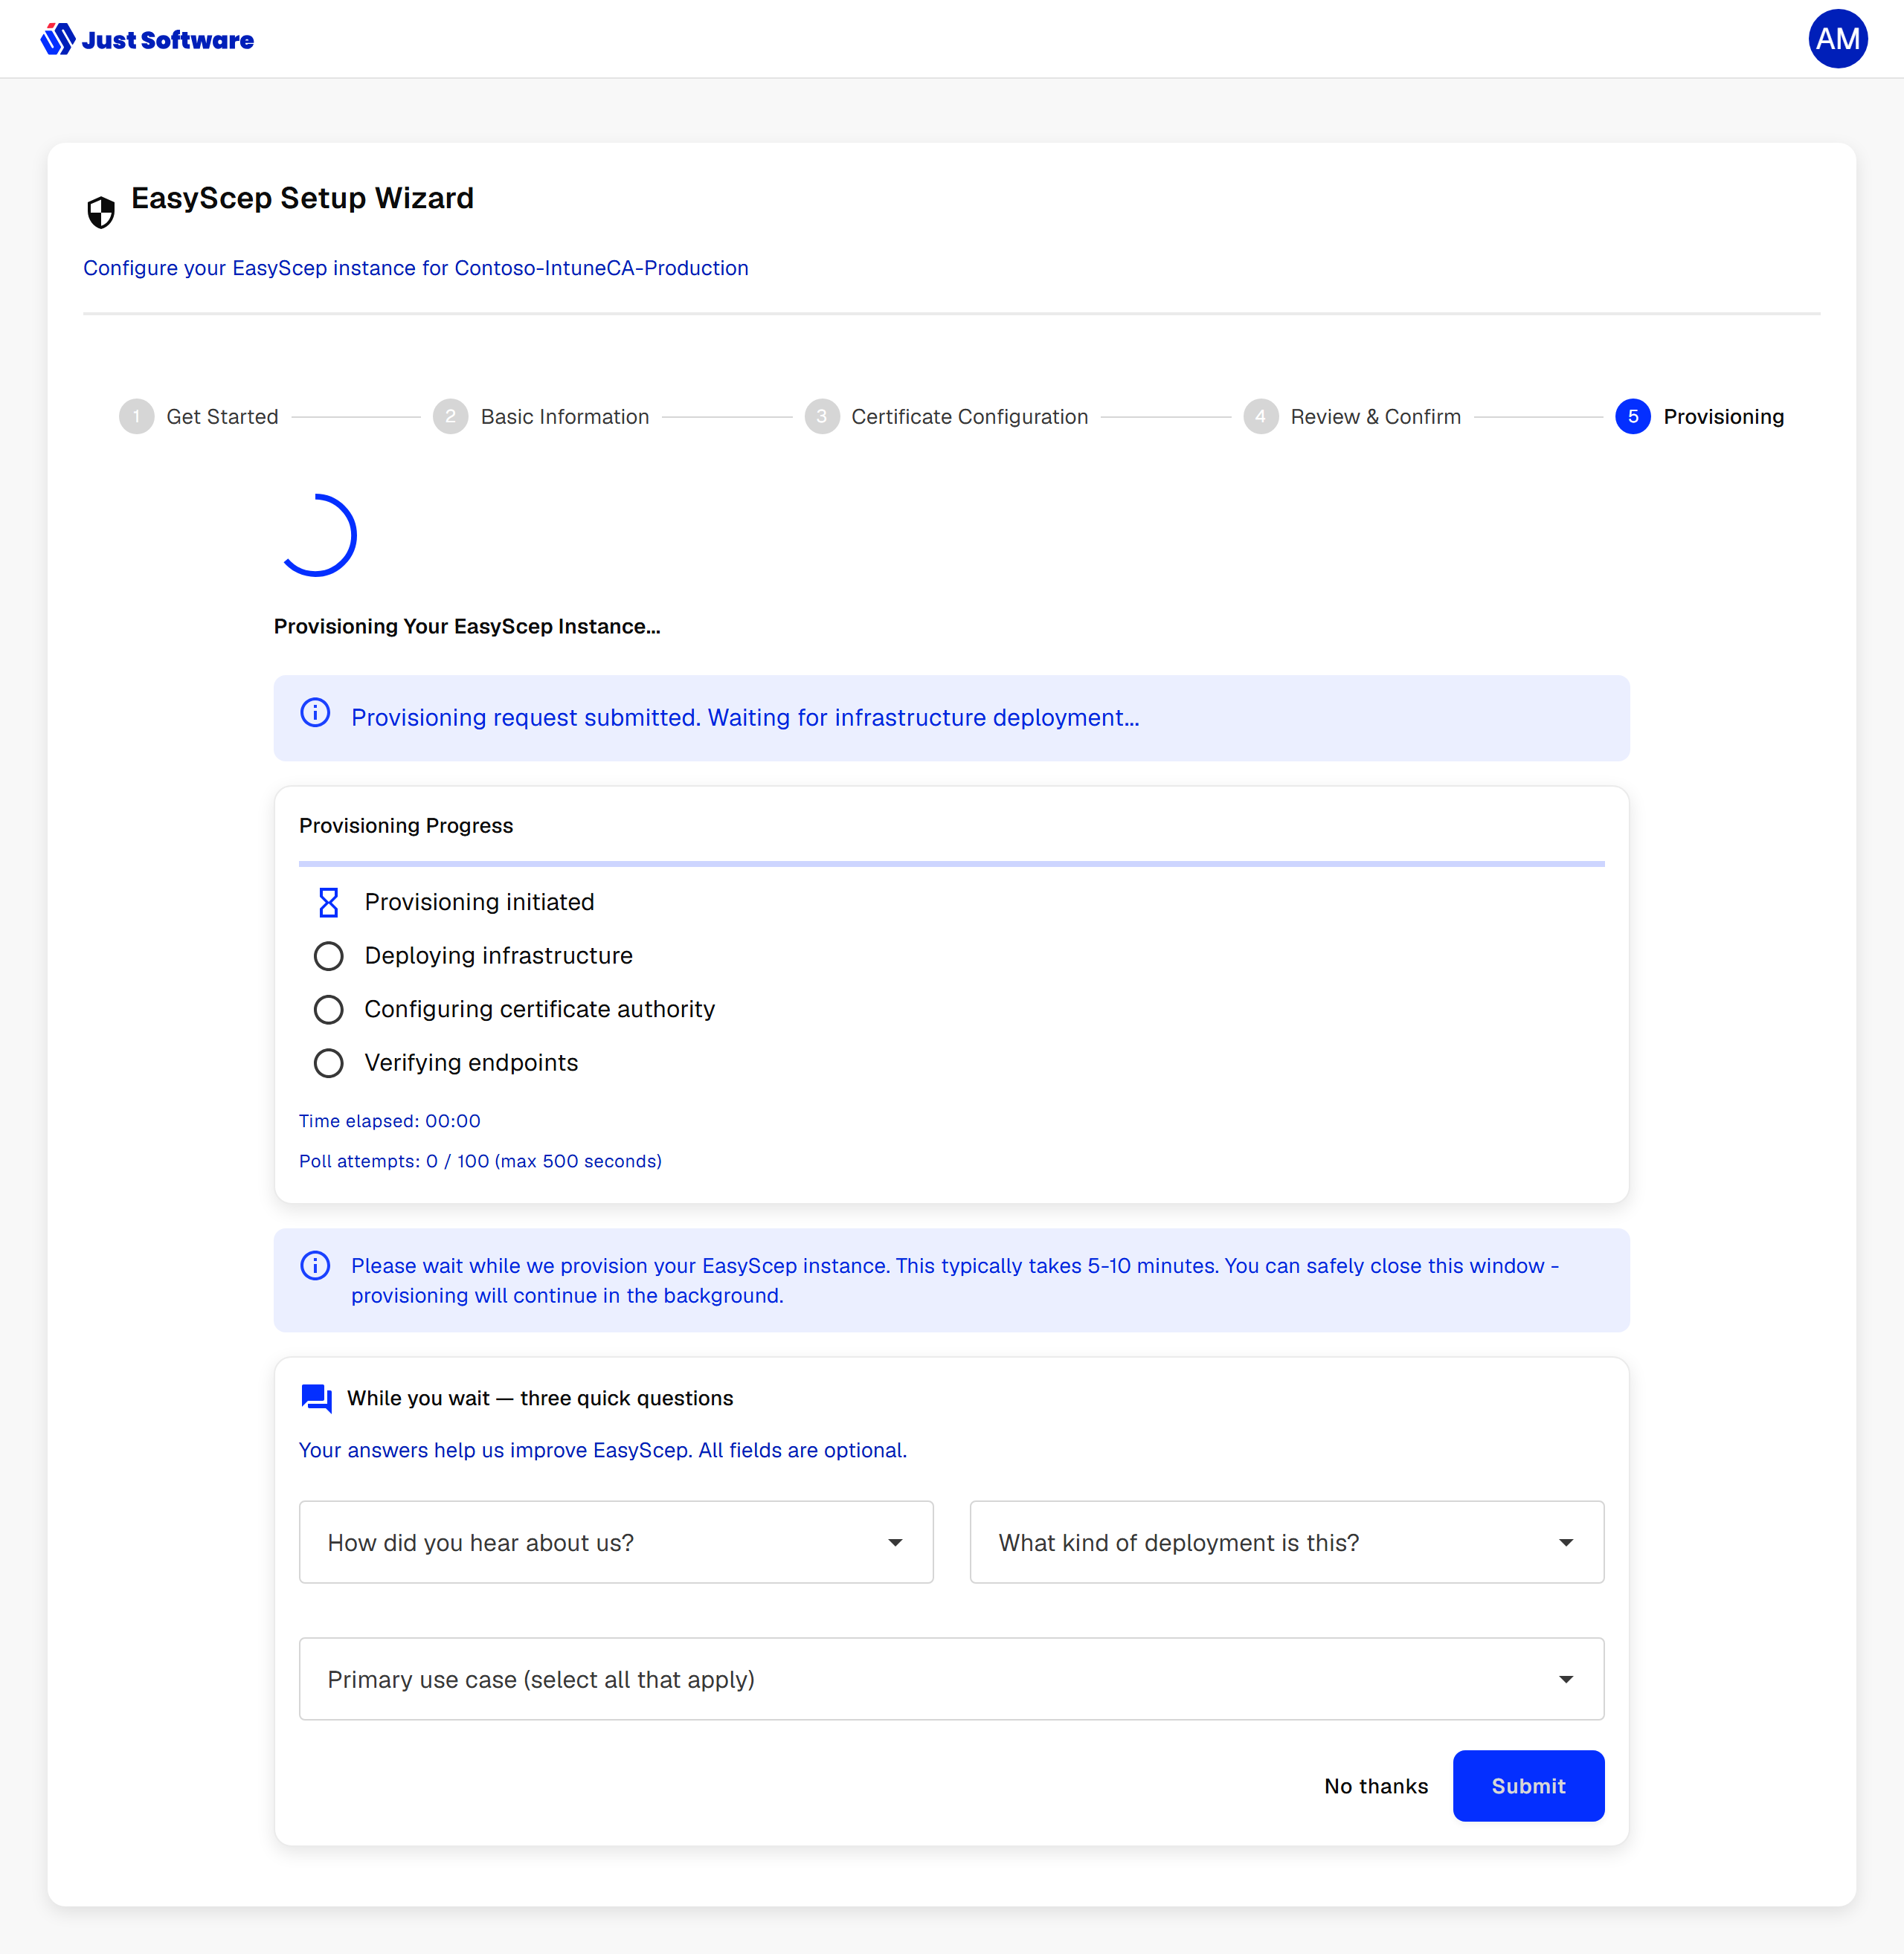The width and height of the screenshot is (1904, 1954).
Task: Click the Configuring certificate authority status text
Action: [x=539, y=1008]
